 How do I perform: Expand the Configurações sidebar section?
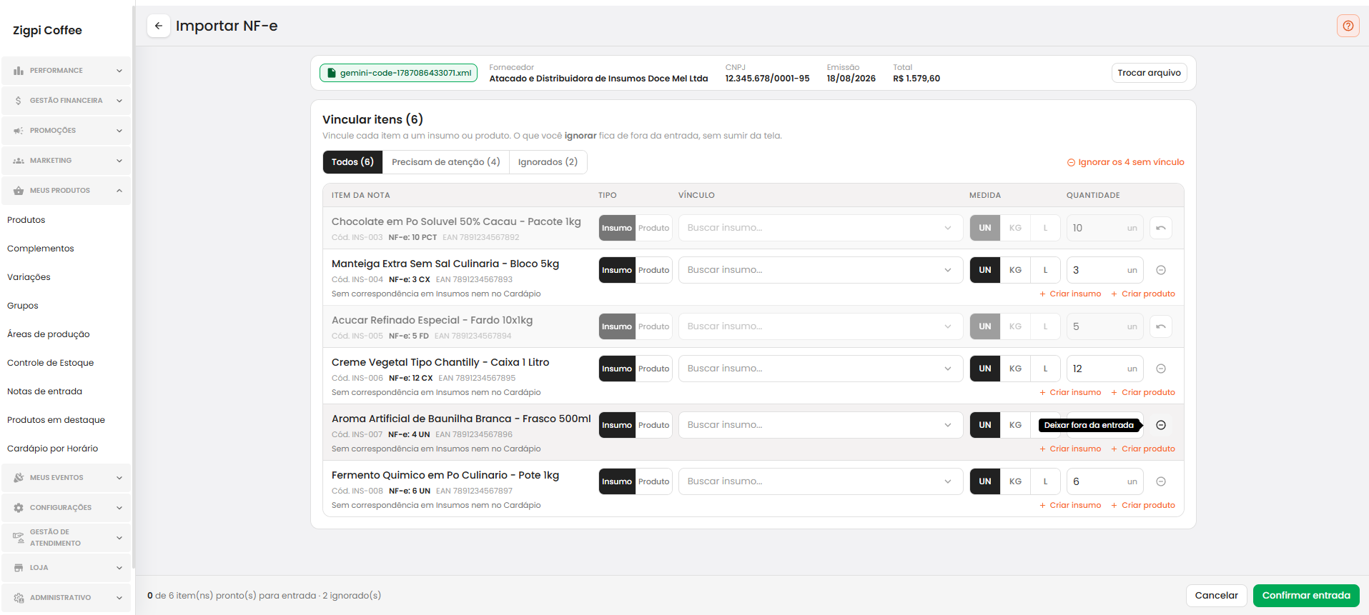pos(66,508)
